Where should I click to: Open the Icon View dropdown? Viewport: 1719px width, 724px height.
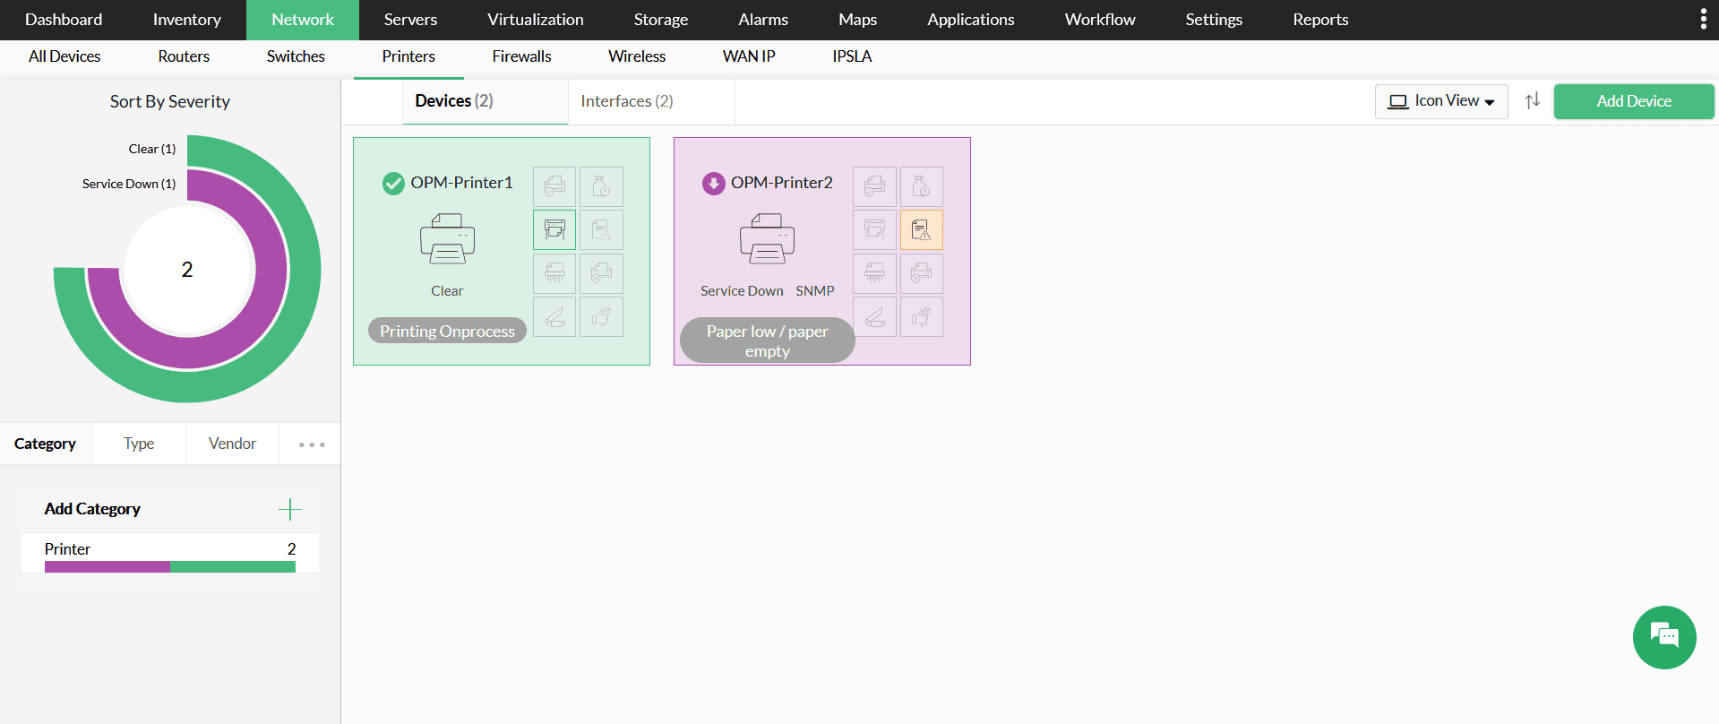(1441, 101)
